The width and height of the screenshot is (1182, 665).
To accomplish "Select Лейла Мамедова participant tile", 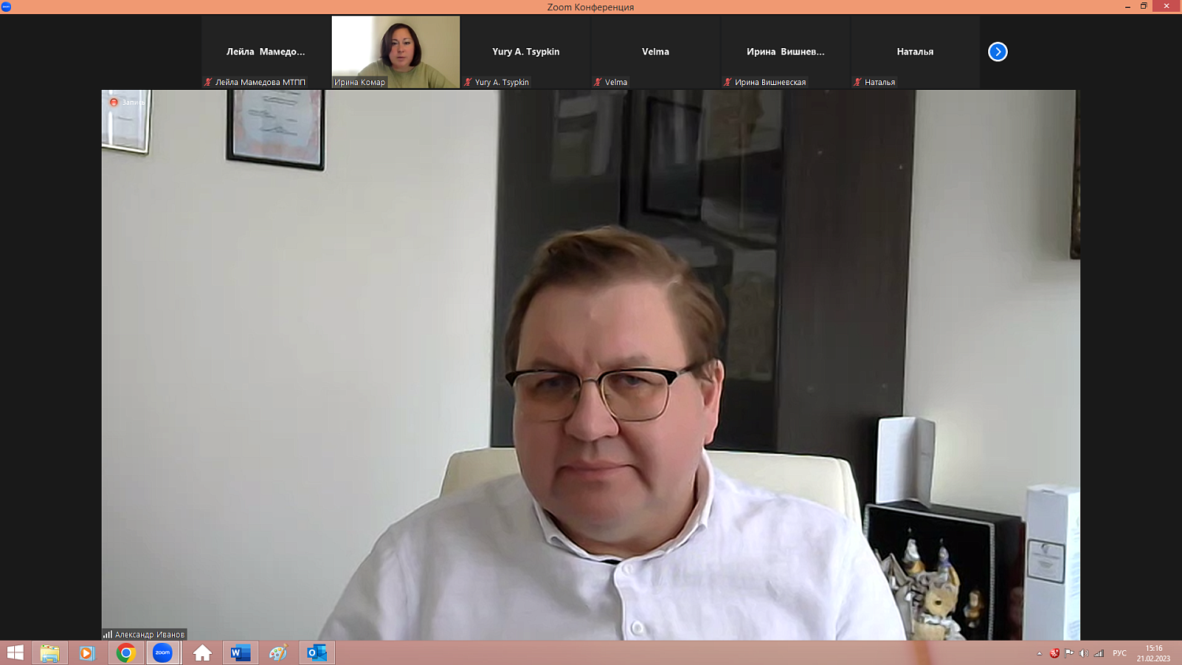I will point(266,52).
